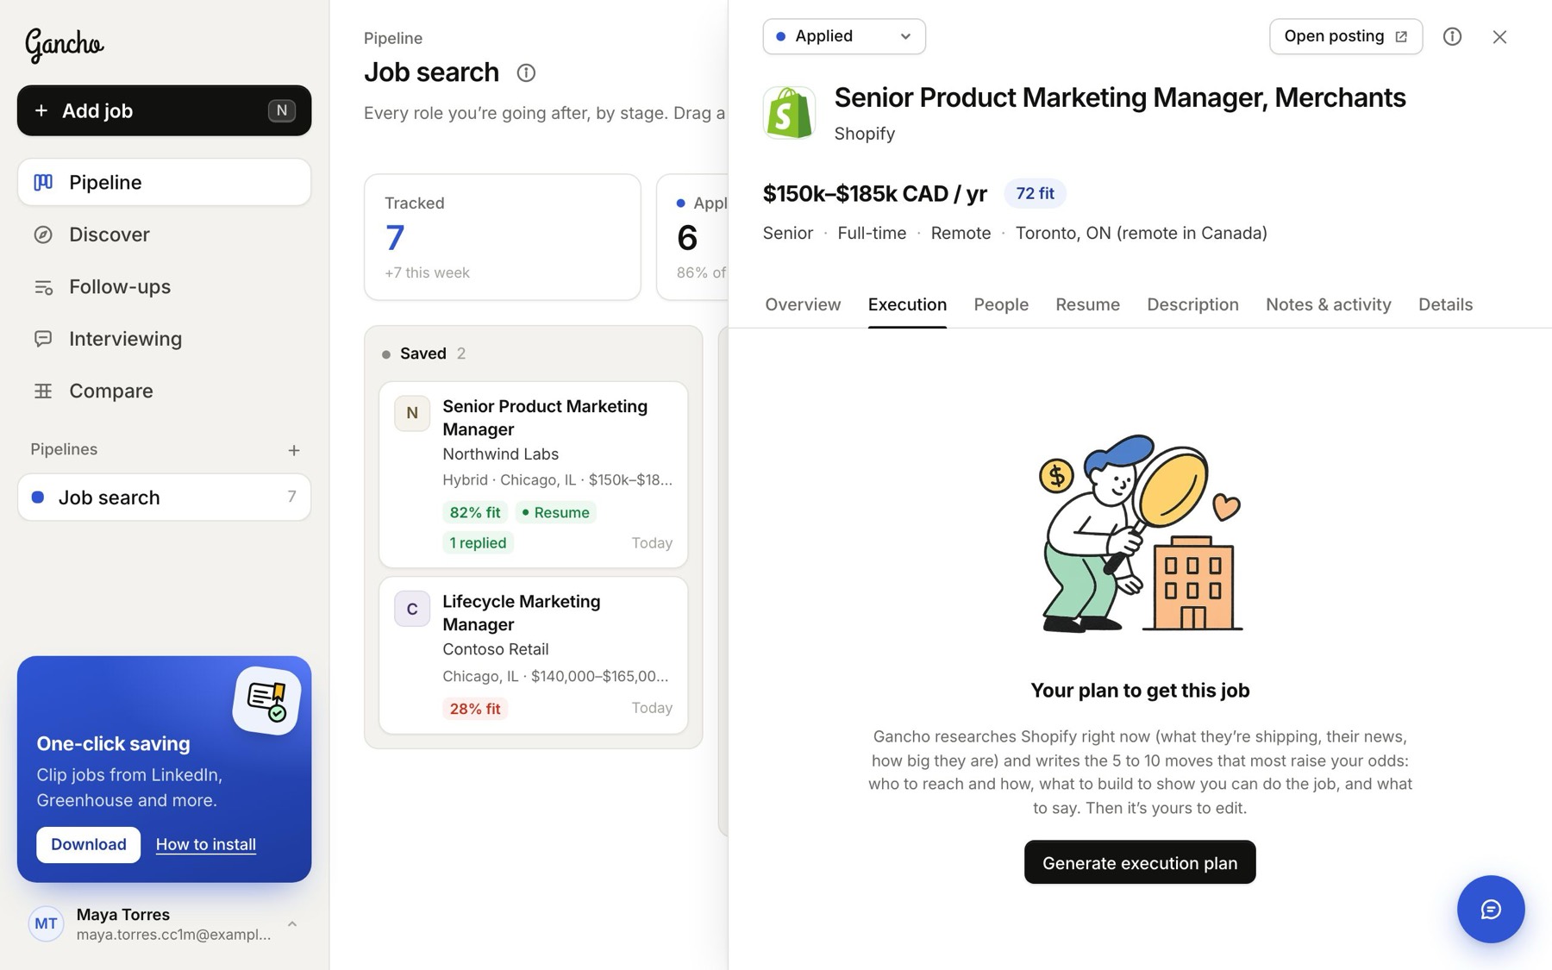
Task: Open the Senior Product Marketing Manager card
Action: [533, 474]
